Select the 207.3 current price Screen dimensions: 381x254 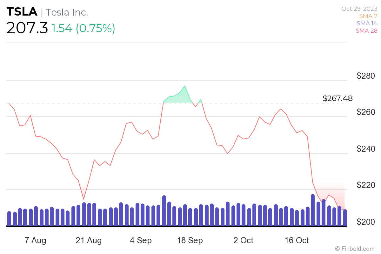pyautogui.click(x=27, y=28)
